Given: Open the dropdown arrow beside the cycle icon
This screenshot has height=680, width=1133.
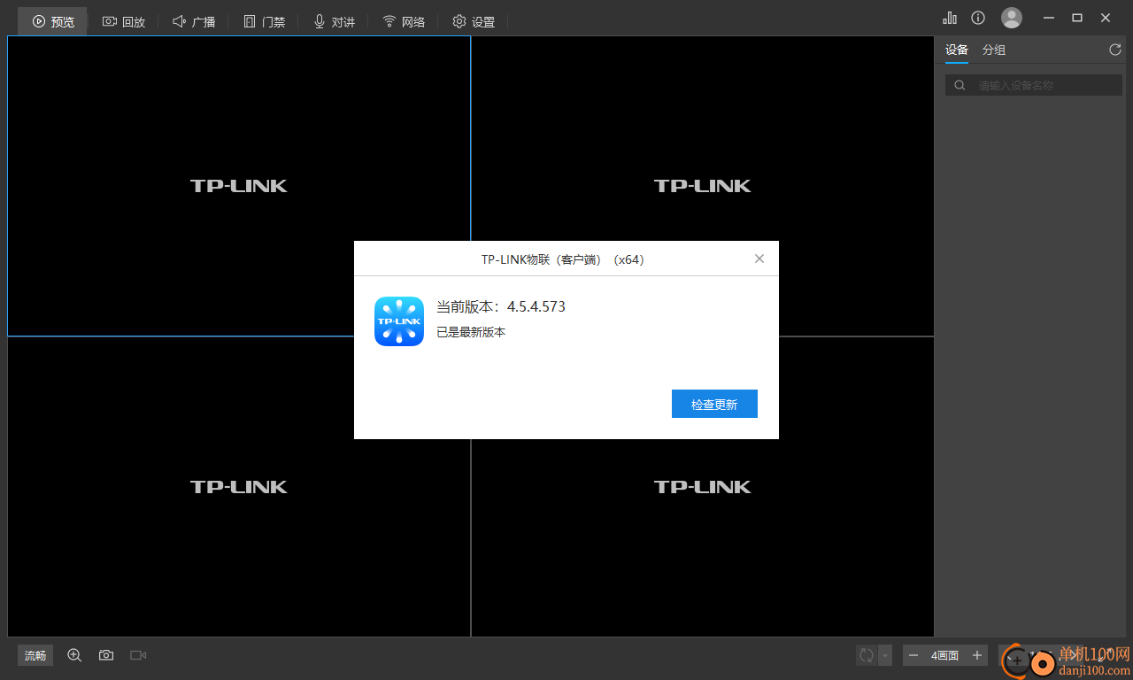Looking at the screenshot, I should point(884,655).
